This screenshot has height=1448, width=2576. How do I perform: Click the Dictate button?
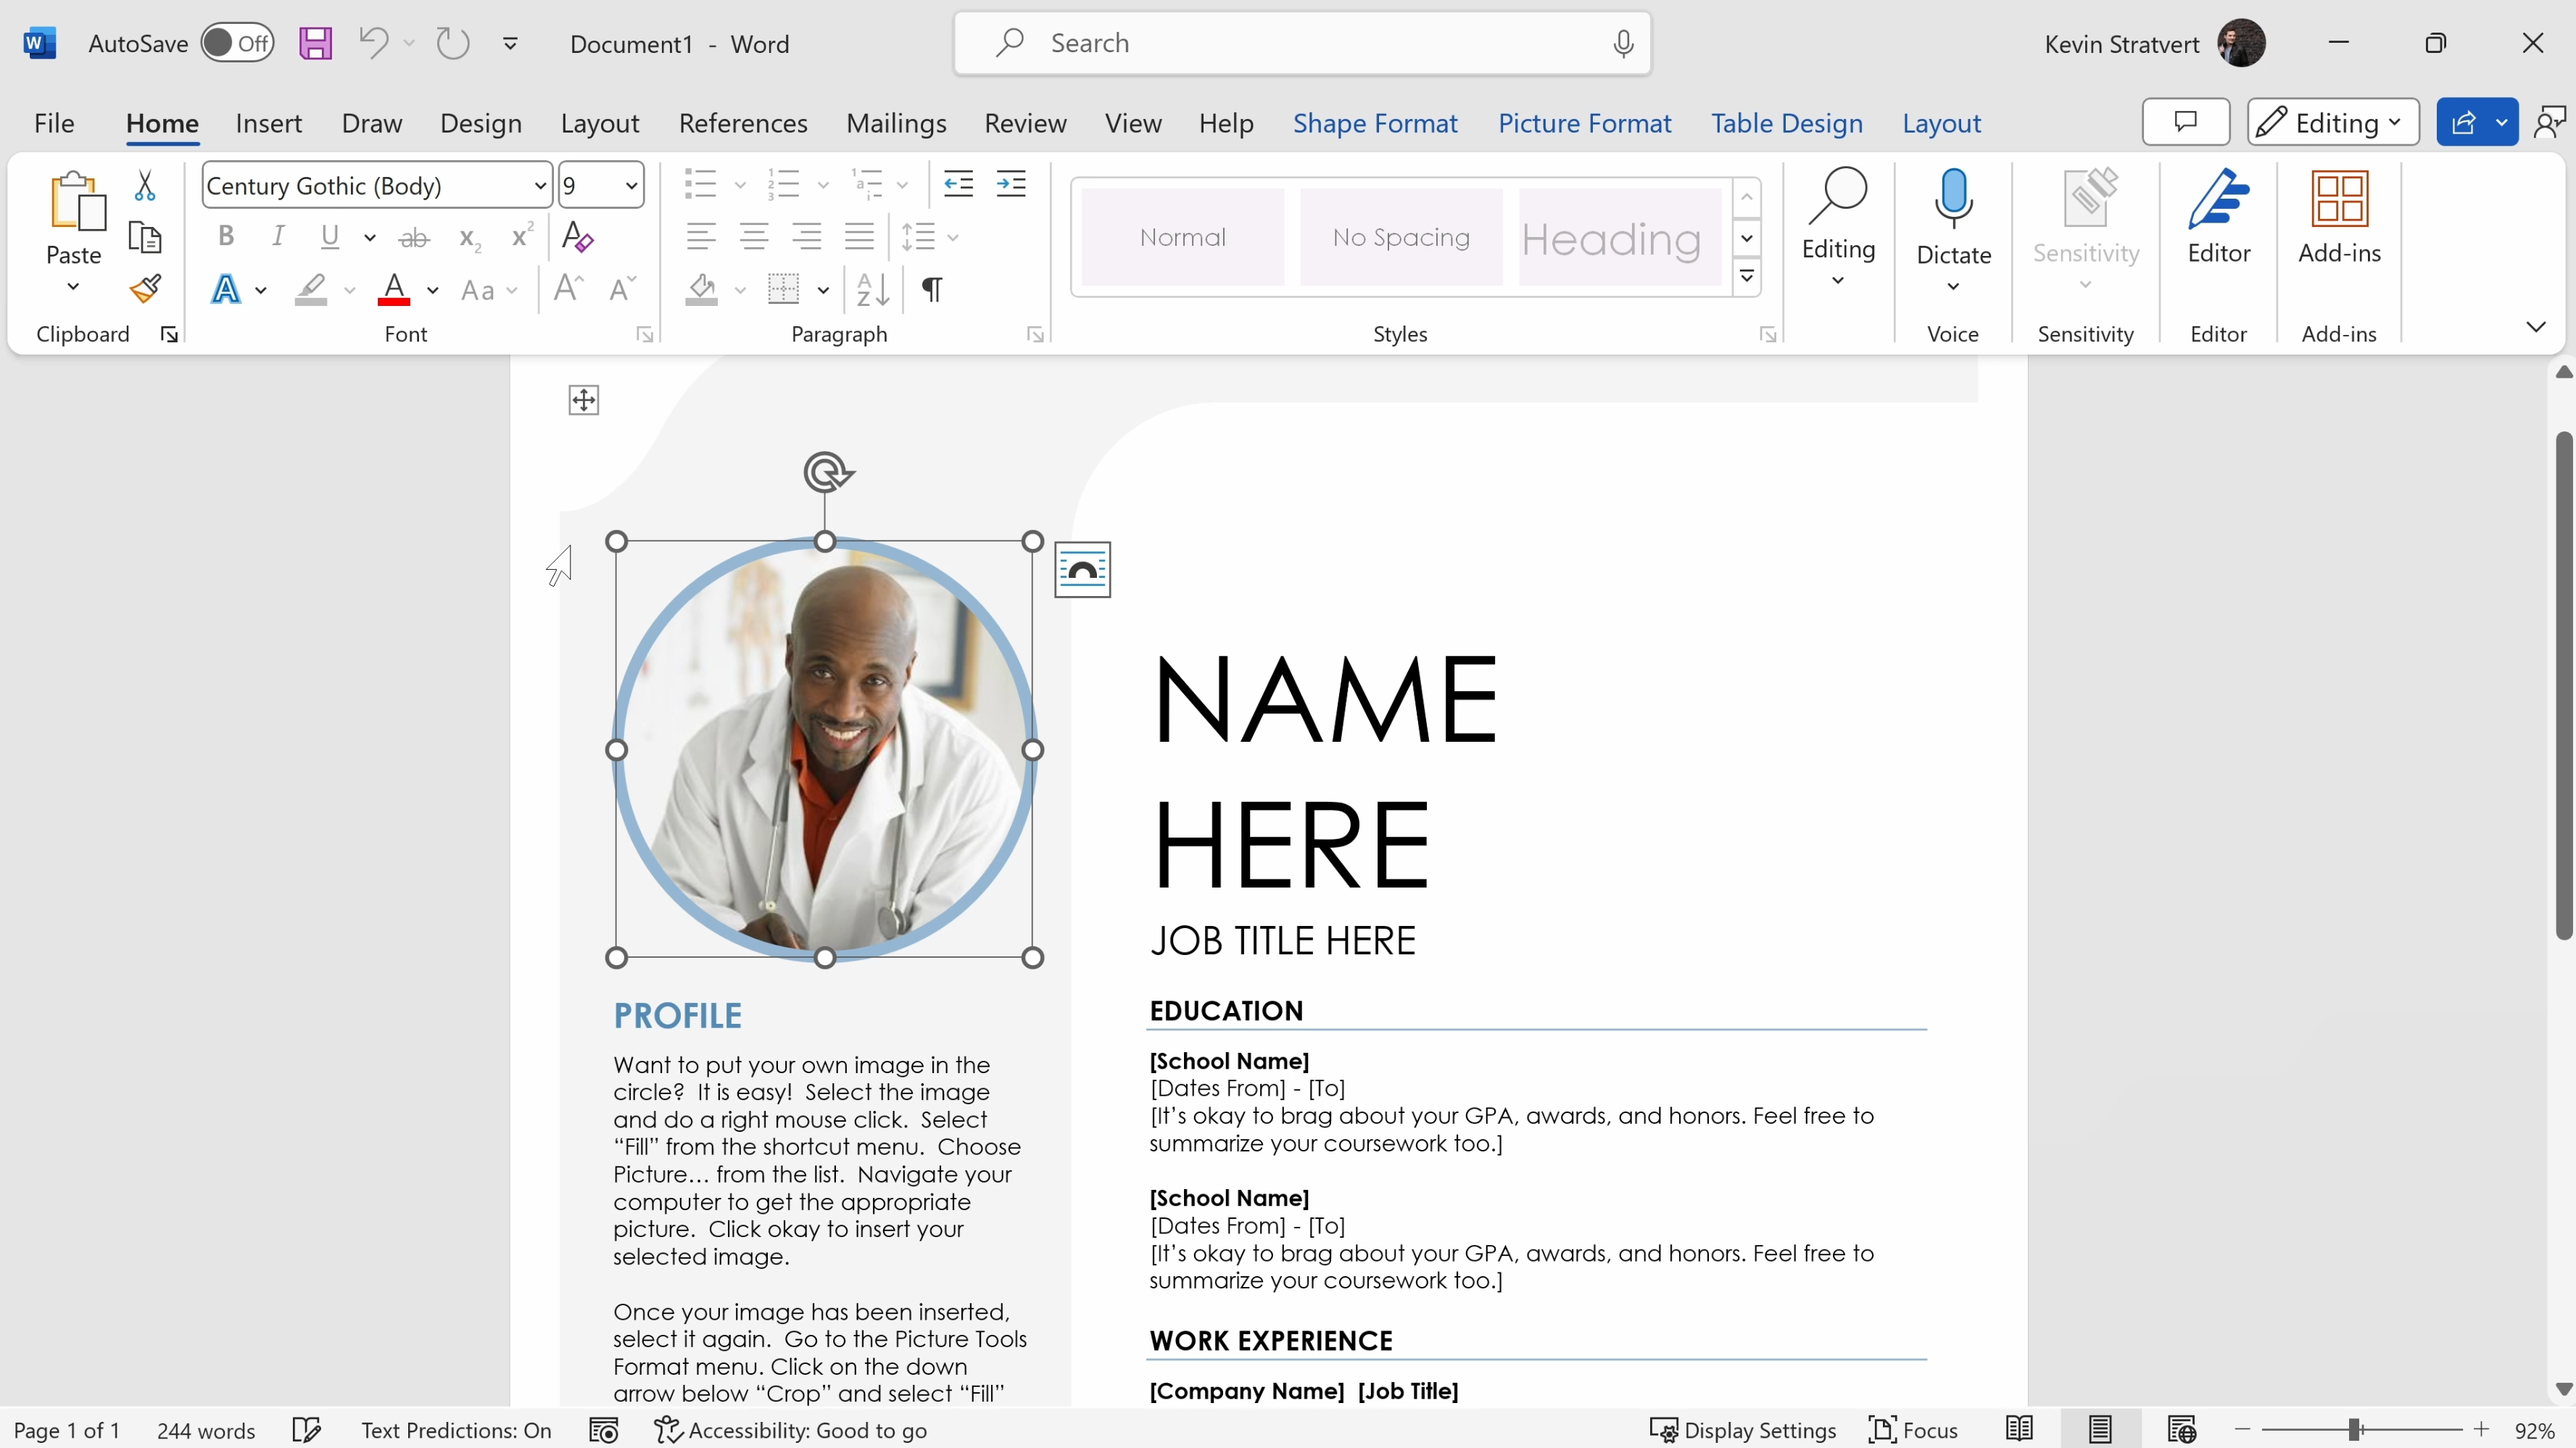(1953, 217)
